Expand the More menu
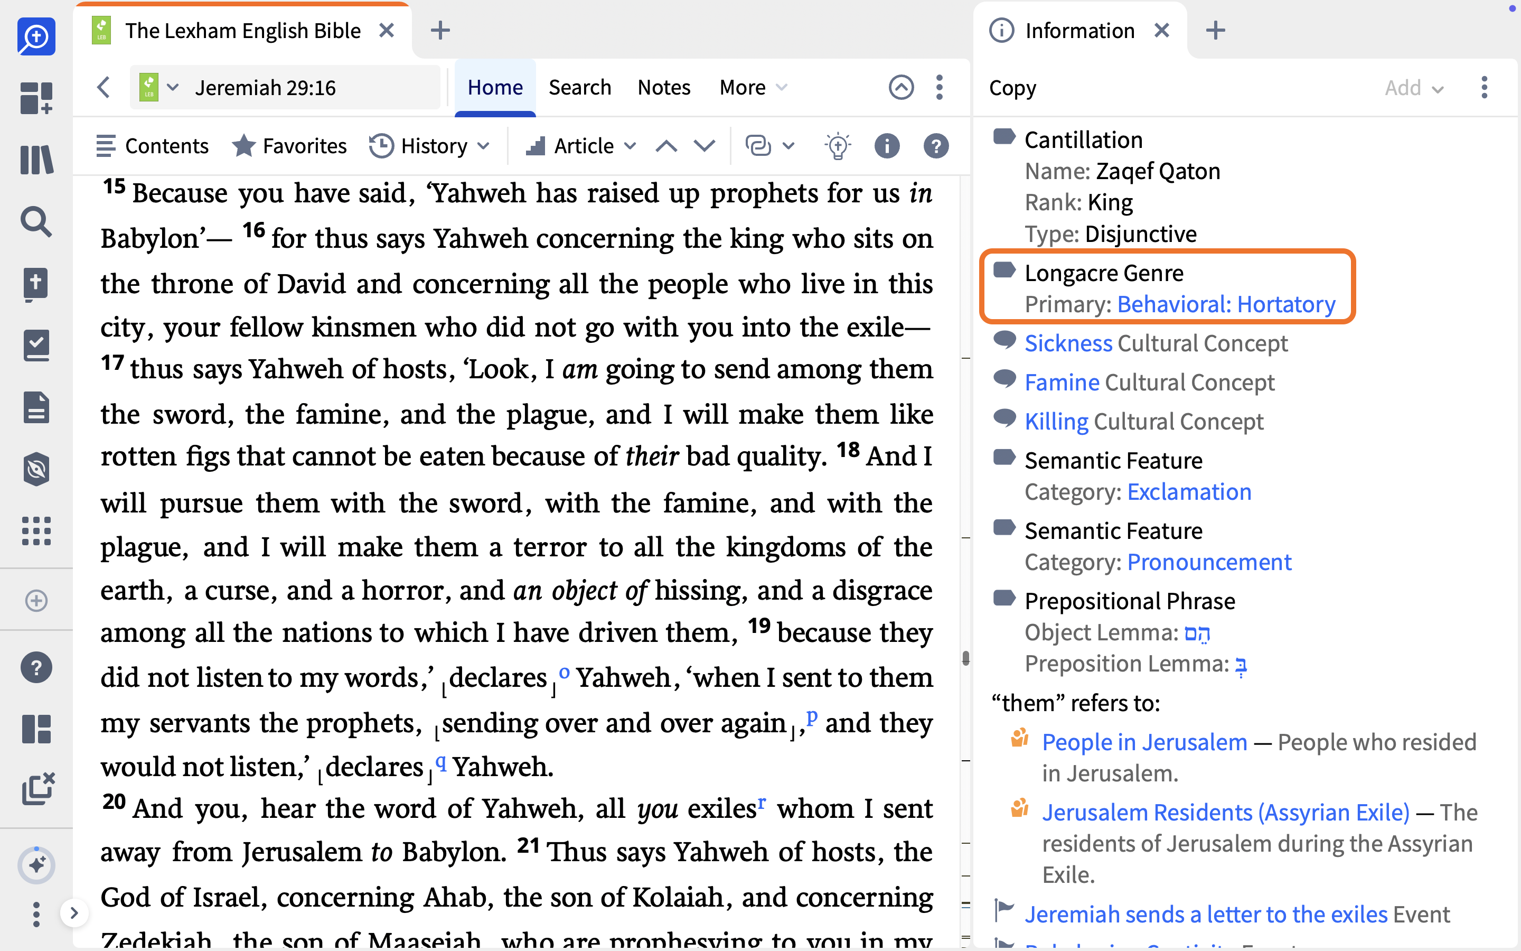This screenshot has width=1521, height=951. [753, 87]
